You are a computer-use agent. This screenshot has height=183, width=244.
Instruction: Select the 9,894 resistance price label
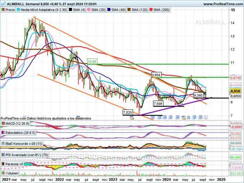[x=156, y=75]
